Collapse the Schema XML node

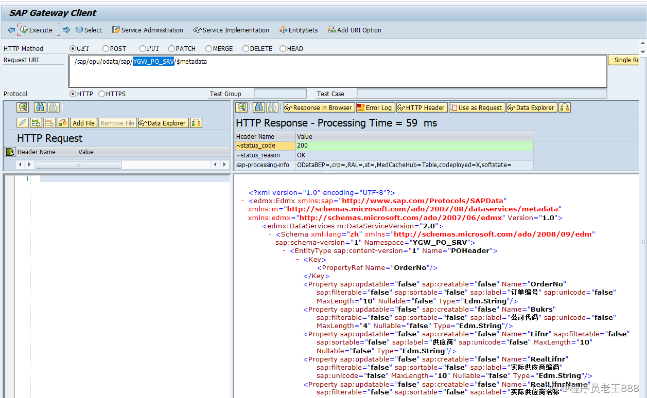point(270,234)
